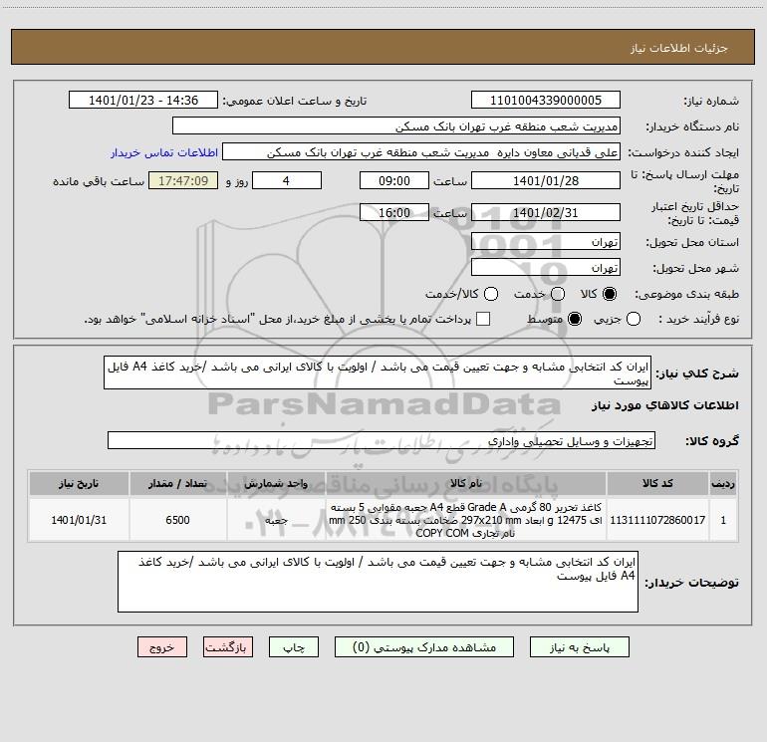Click the گروه کالا field
The width and height of the screenshot is (767, 742).
click(x=382, y=440)
